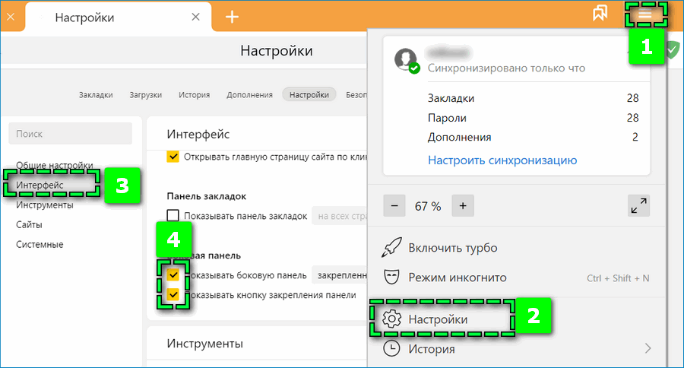
Task: Click the user profile avatar
Action: tap(406, 60)
